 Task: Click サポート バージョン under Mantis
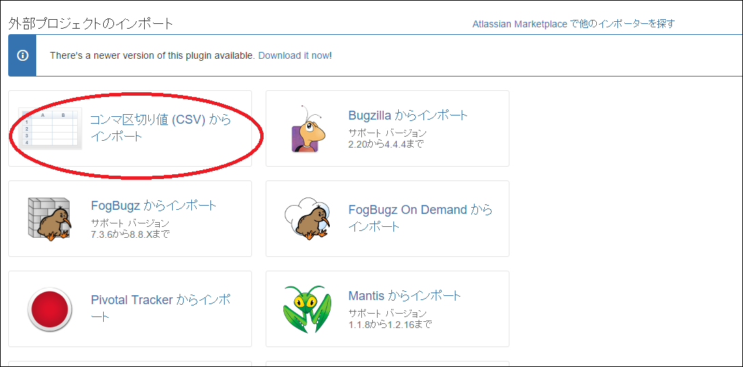coord(388,314)
